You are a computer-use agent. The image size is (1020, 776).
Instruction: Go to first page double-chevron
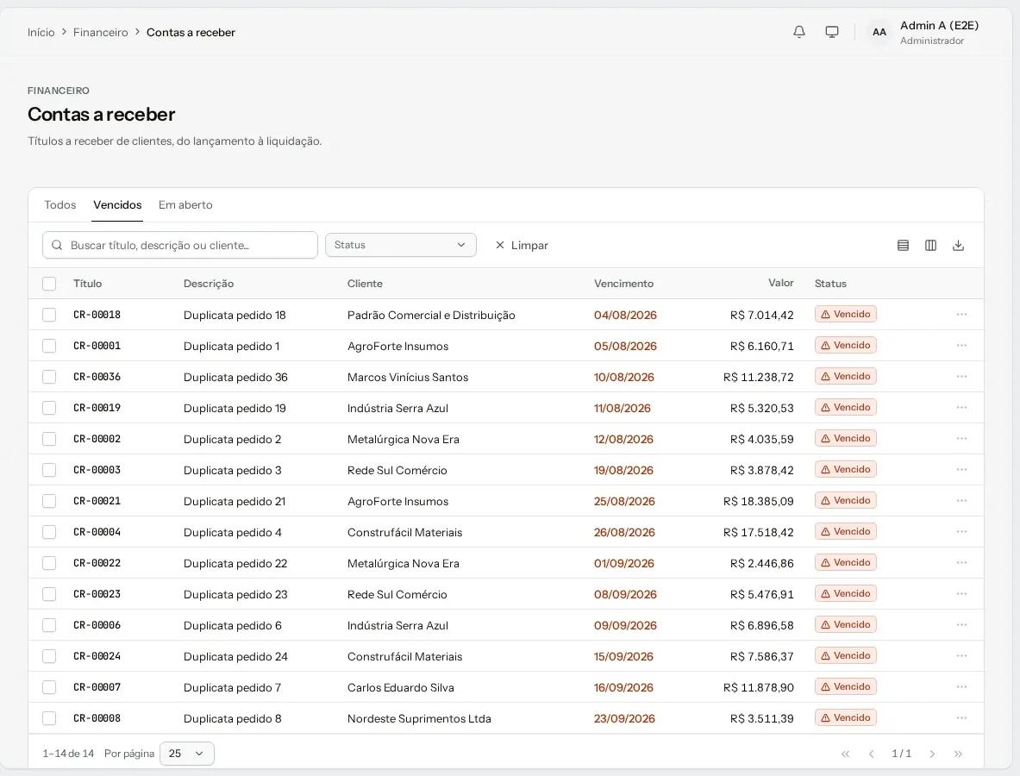(x=845, y=754)
